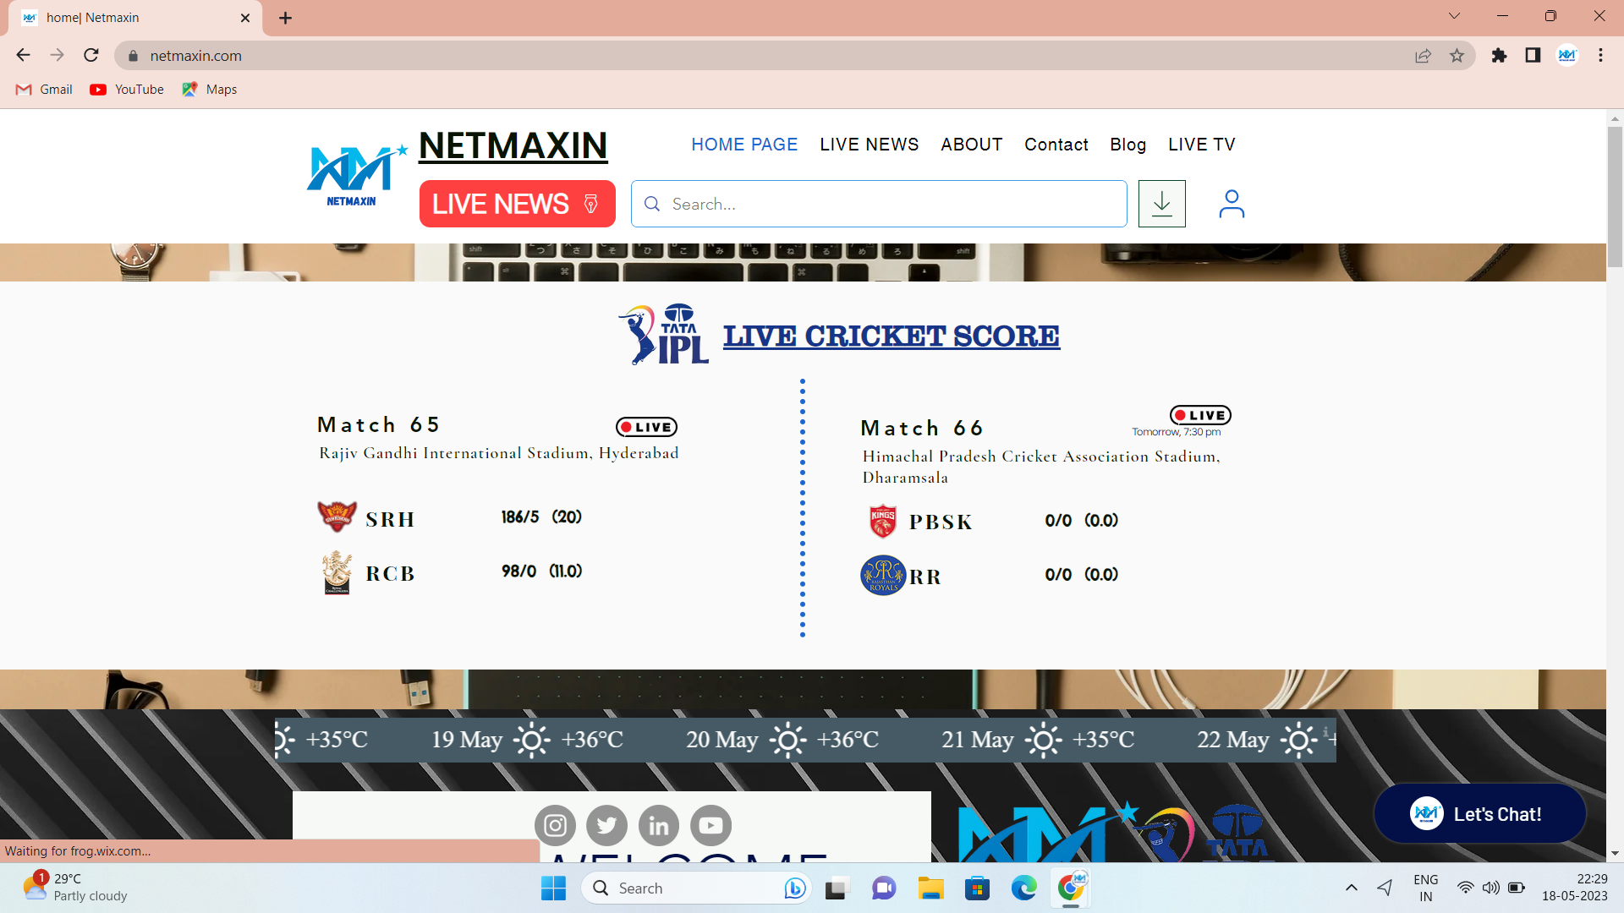Open the Gmail bookmark
Viewport: 1624px width, 913px height.
[44, 90]
